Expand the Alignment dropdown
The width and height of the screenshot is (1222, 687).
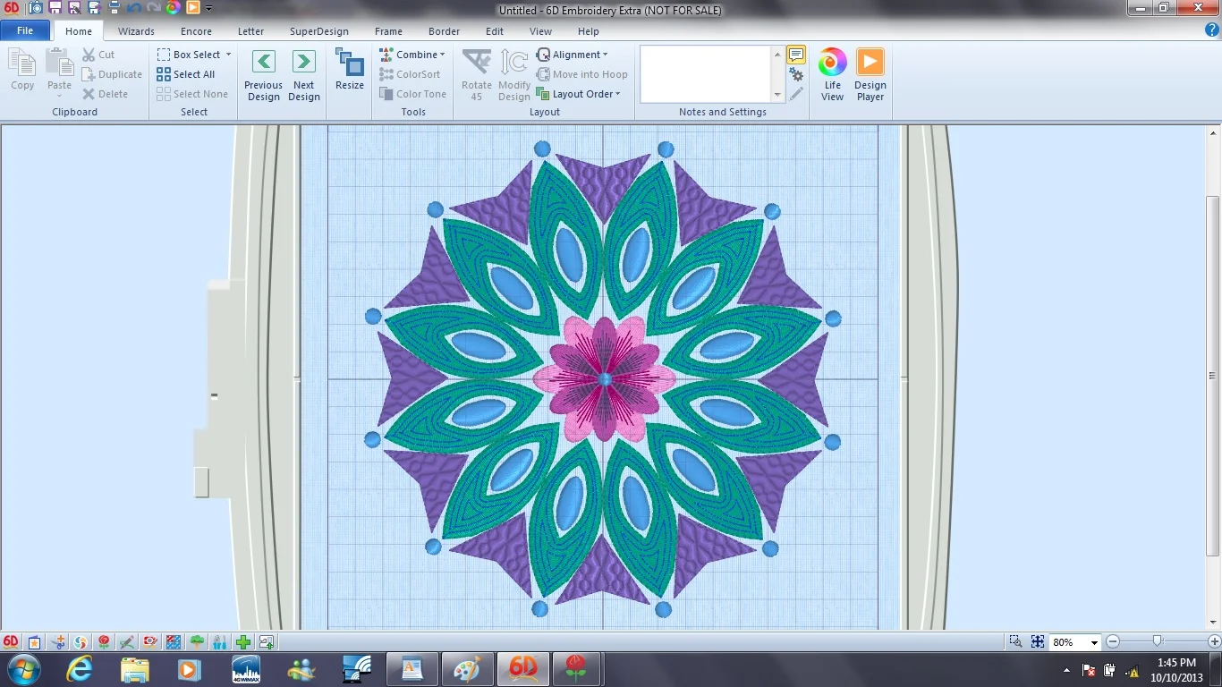tap(606, 55)
